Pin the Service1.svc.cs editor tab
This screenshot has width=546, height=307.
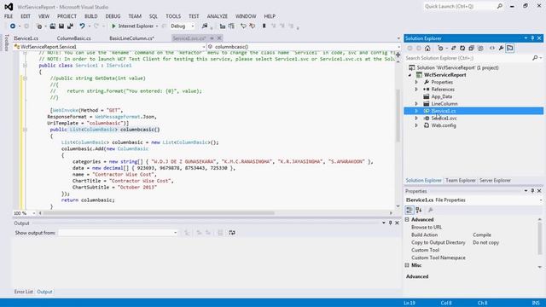point(212,38)
